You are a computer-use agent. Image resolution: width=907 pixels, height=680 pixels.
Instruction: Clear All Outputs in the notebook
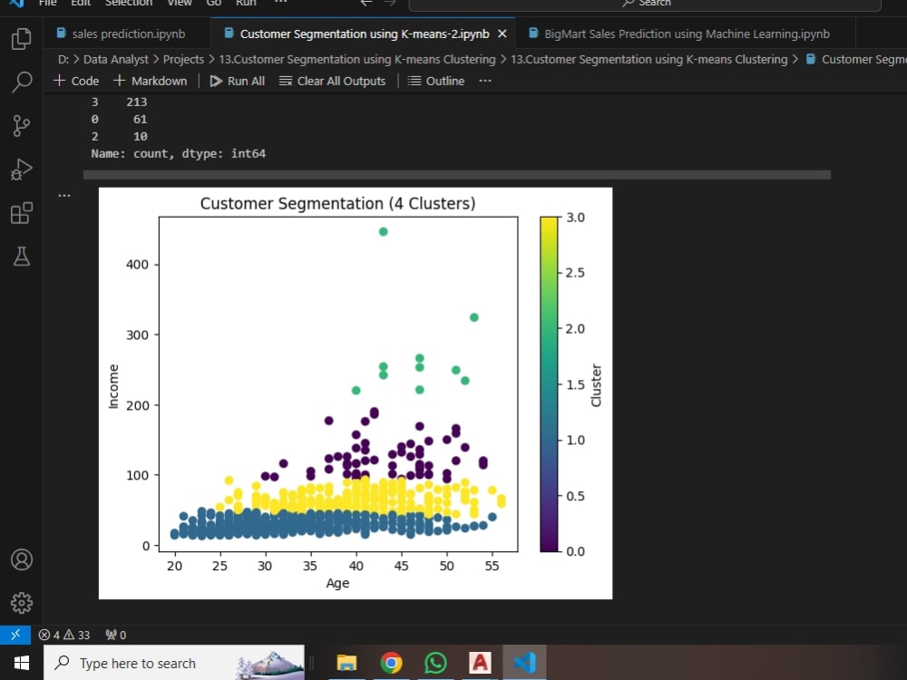pos(332,81)
